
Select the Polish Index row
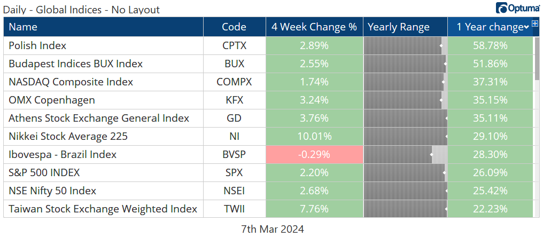[x=38, y=46]
